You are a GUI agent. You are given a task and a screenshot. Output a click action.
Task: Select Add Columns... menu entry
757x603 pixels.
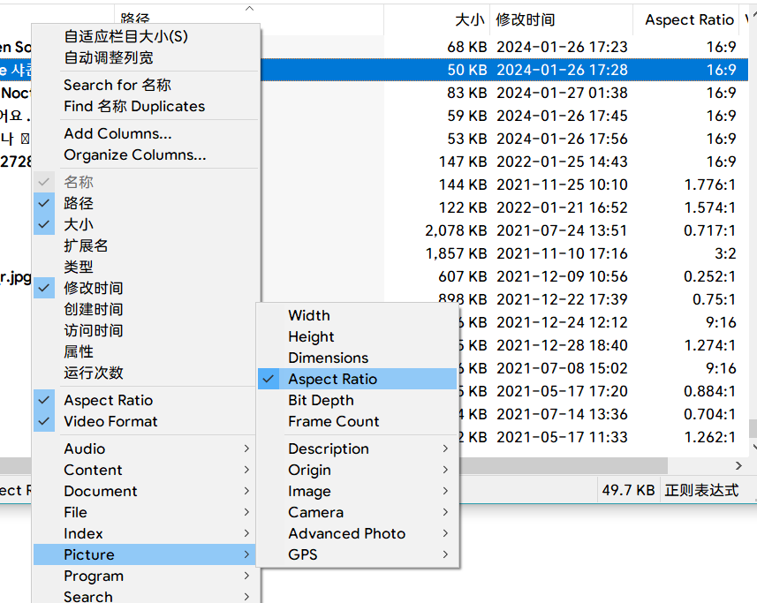pos(117,133)
